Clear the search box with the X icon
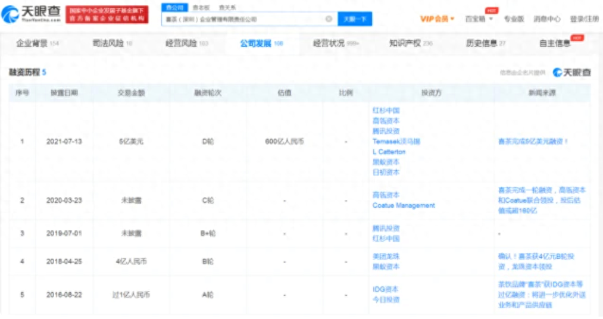Viewport: 603px width, 319px height. tap(329, 19)
